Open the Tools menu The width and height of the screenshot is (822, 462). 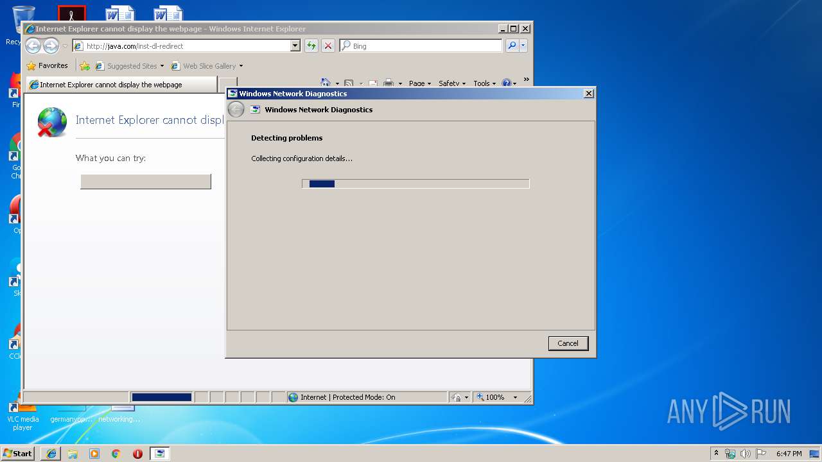pyautogui.click(x=484, y=83)
